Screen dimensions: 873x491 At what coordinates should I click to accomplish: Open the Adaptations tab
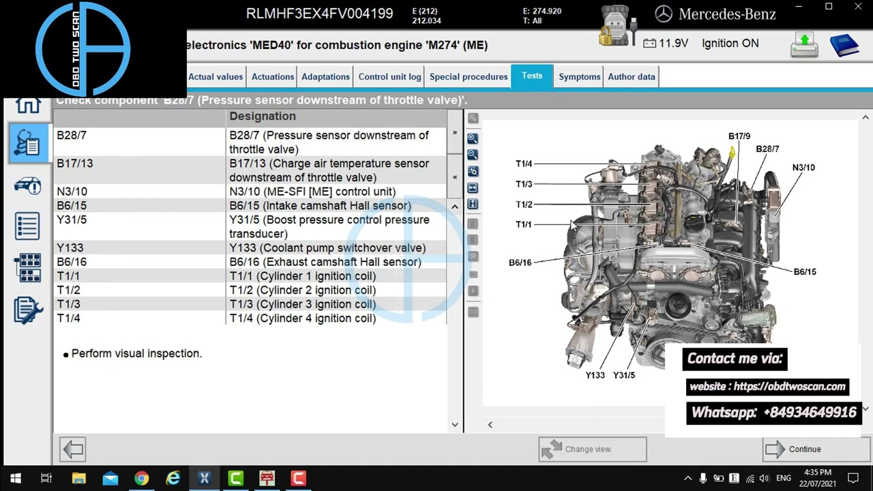point(325,76)
